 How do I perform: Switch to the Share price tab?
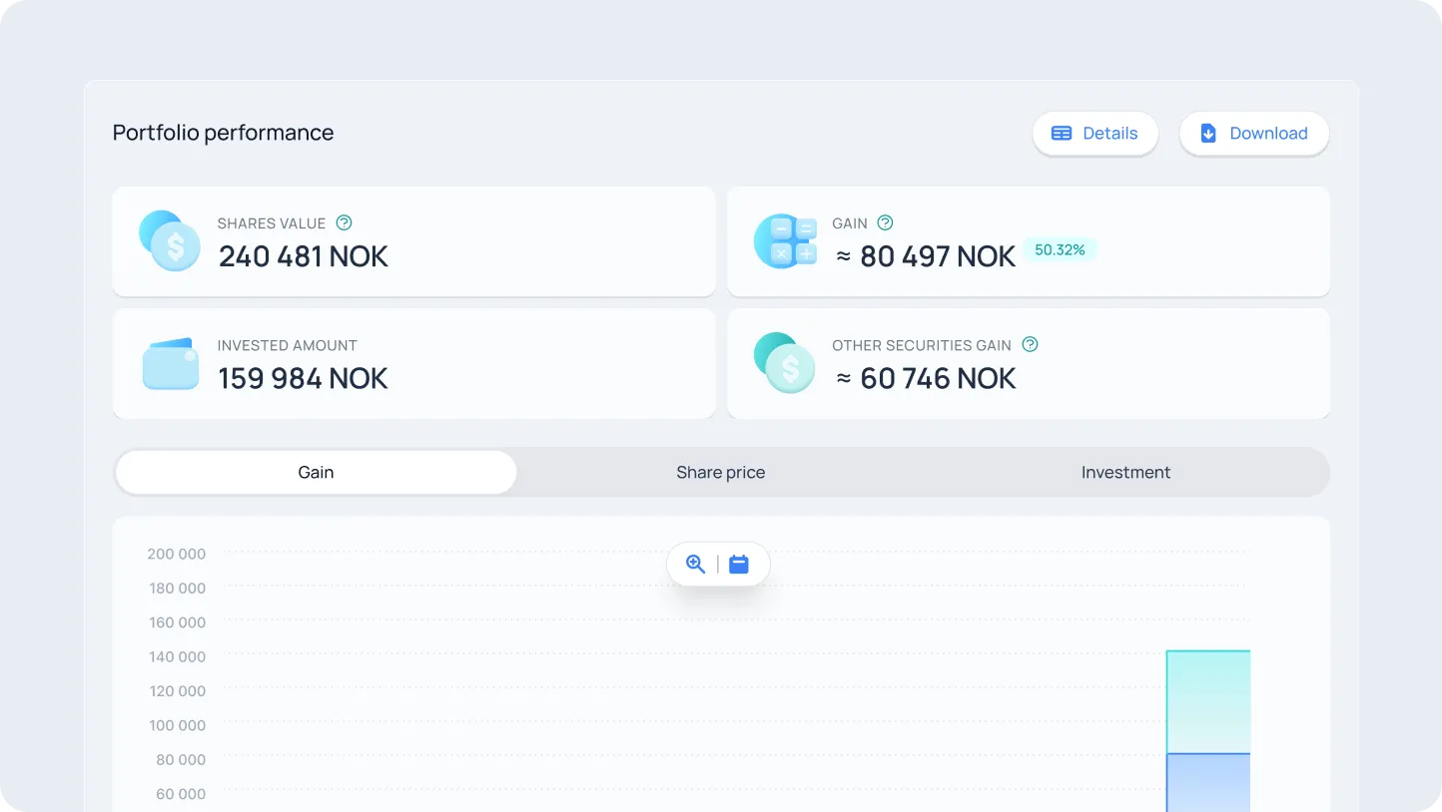tap(720, 472)
